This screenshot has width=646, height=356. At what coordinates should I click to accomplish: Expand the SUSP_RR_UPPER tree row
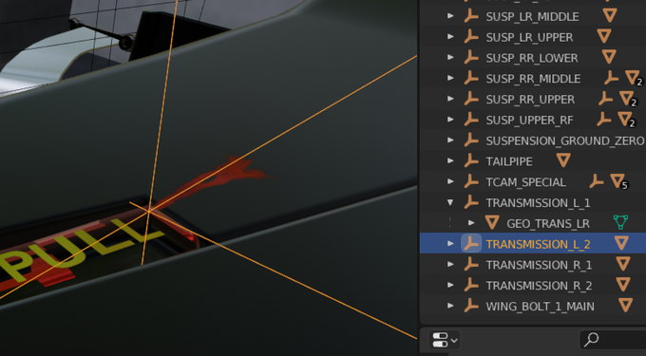coord(450,99)
